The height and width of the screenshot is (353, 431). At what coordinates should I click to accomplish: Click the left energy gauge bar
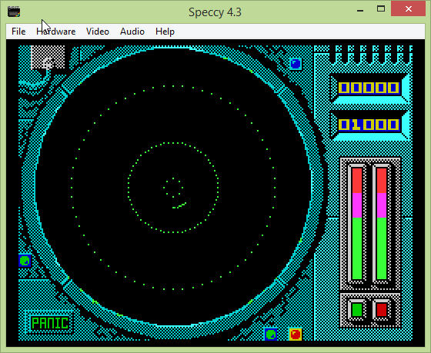point(357,224)
